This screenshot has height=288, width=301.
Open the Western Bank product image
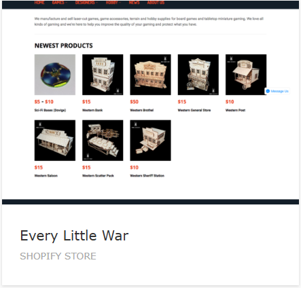(103, 75)
